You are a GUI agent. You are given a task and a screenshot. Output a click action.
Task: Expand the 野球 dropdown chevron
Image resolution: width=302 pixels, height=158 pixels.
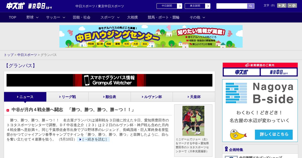37,17
